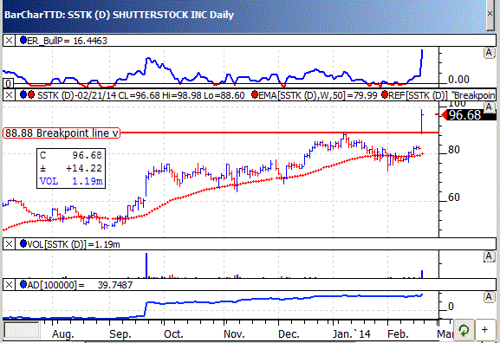Click the blue ER_BullP series marker
500x343 pixels.
[23, 40]
